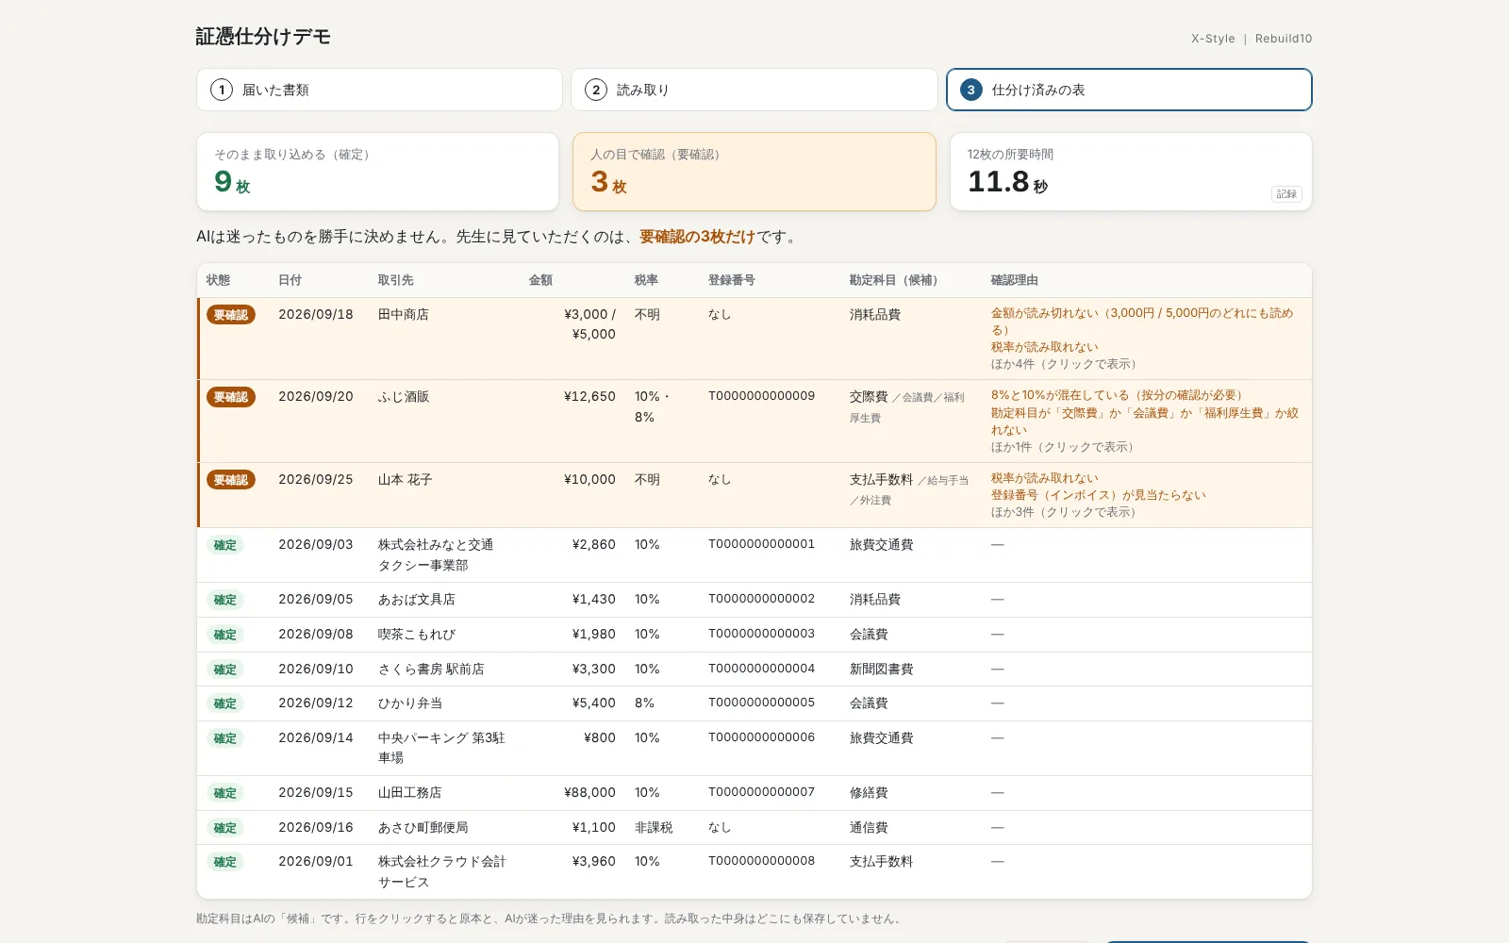
Task: Select 交際費 account candidate
Action: tap(869, 397)
